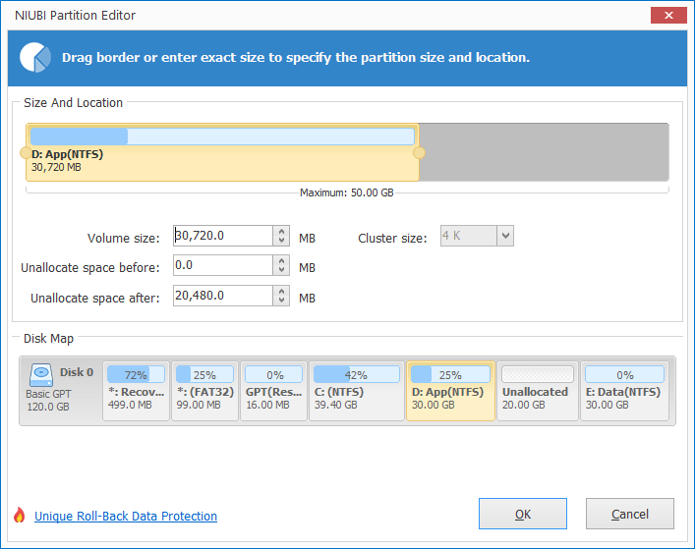Click the flame icon beside Roll-Back link
The width and height of the screenshot is (695, 549).
pos(19,515)
